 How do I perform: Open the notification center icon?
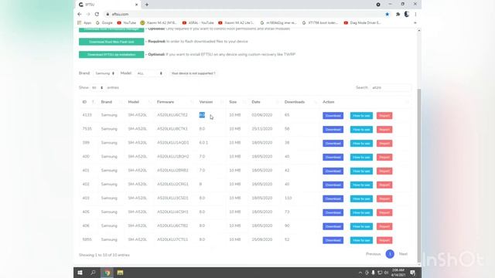click(x=412, y=273)
